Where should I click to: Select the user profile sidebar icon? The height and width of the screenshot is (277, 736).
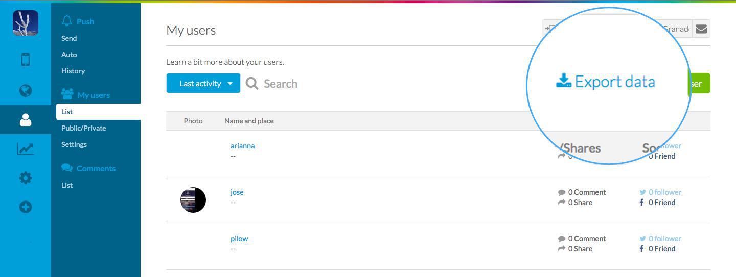click(26, 120)
